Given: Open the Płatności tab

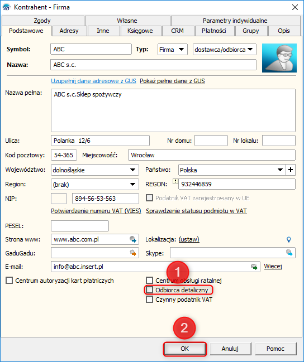Looking at the screenshot, I should pyautogui.click(x=214, y=31).
